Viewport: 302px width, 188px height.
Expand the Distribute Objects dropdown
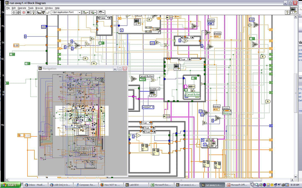pos(93,12)
